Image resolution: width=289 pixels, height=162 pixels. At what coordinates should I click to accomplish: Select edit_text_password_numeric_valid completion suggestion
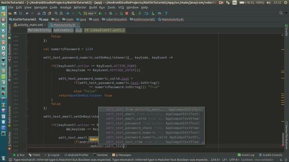152,137
